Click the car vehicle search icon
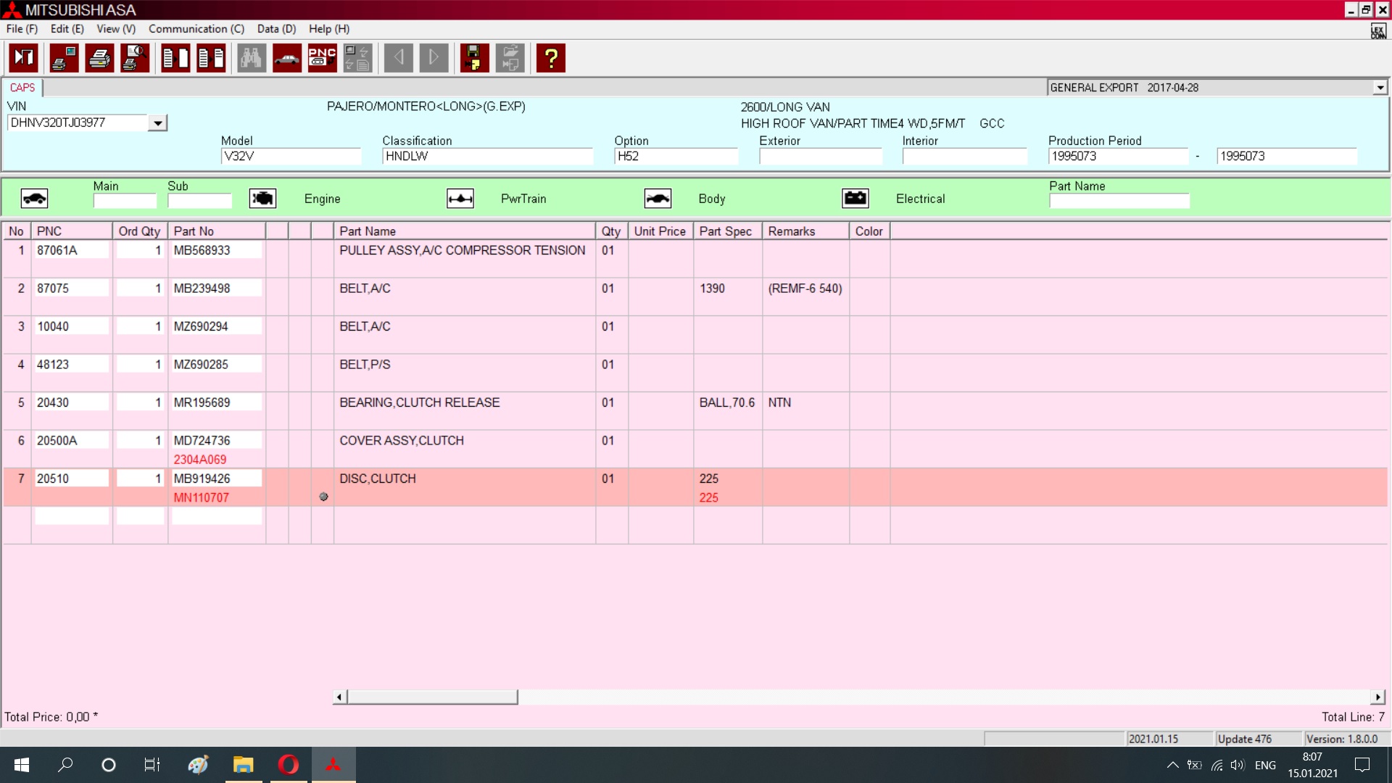This screenshot has width=1392, height=783. click(x=287, y=58)
